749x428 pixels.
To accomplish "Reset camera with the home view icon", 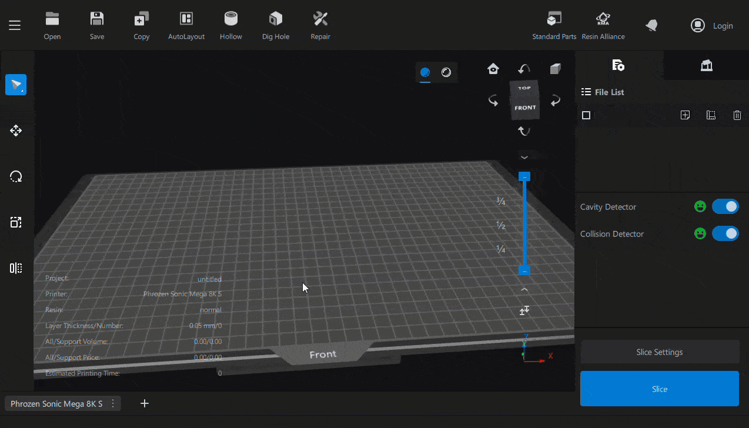I will point(493,69).
